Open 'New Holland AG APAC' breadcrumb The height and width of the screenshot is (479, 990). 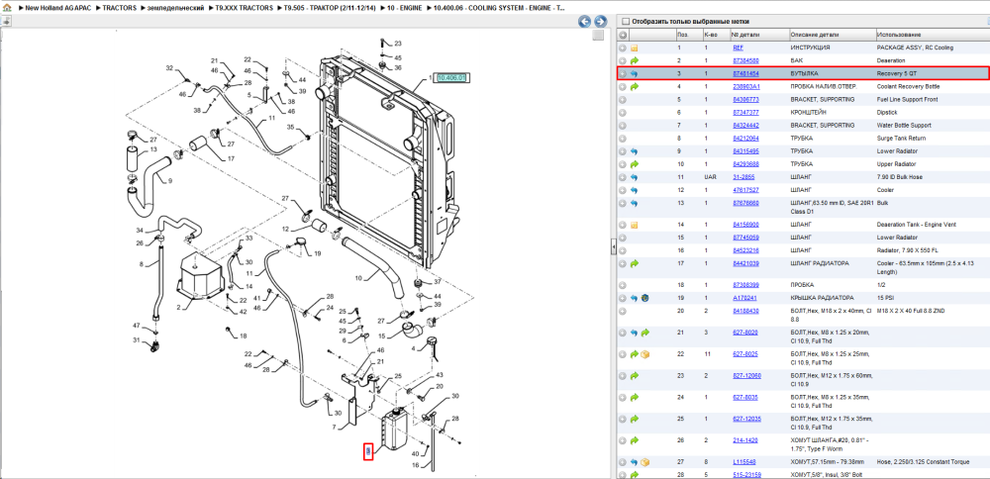[56, 8]
